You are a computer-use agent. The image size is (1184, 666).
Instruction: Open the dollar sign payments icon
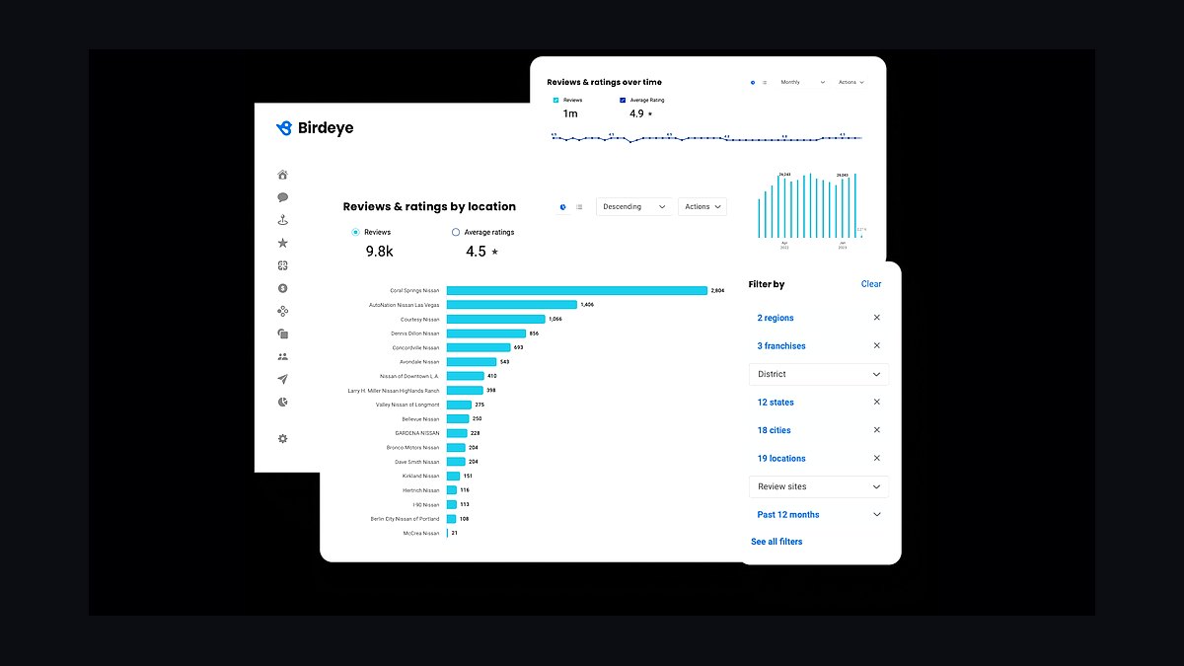[x=282, y=288]
